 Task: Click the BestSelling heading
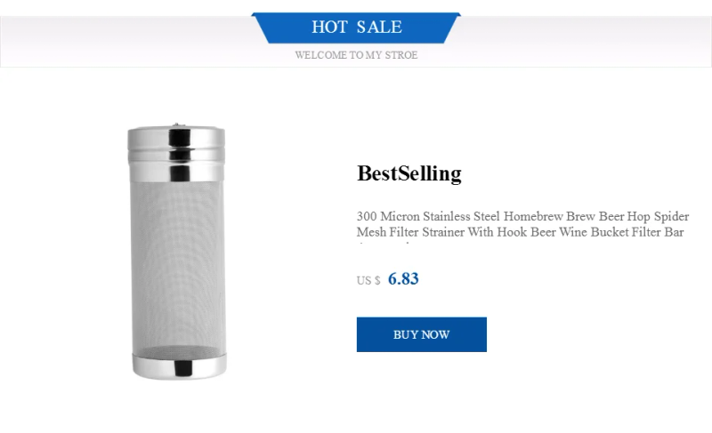409,173
